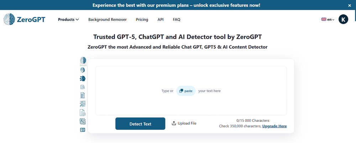The image size is (356, 143).
Task: Open the en language selector
Action: tap(328, 20)
